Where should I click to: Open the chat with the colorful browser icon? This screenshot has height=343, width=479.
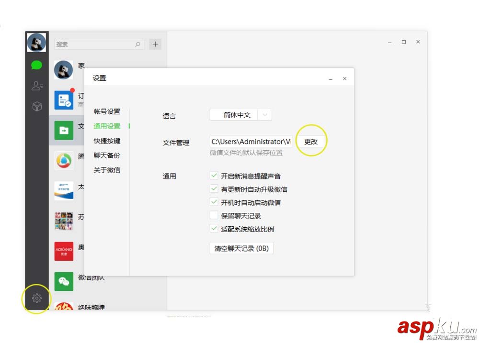[64, 161]
